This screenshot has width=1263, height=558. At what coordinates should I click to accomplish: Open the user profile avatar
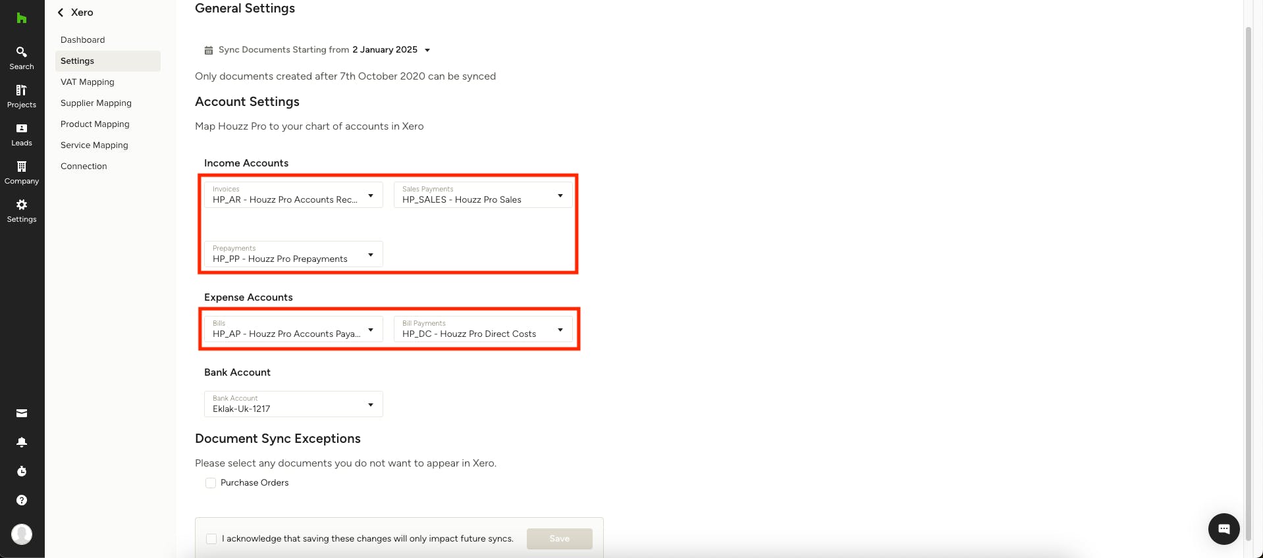pos(22,534)
